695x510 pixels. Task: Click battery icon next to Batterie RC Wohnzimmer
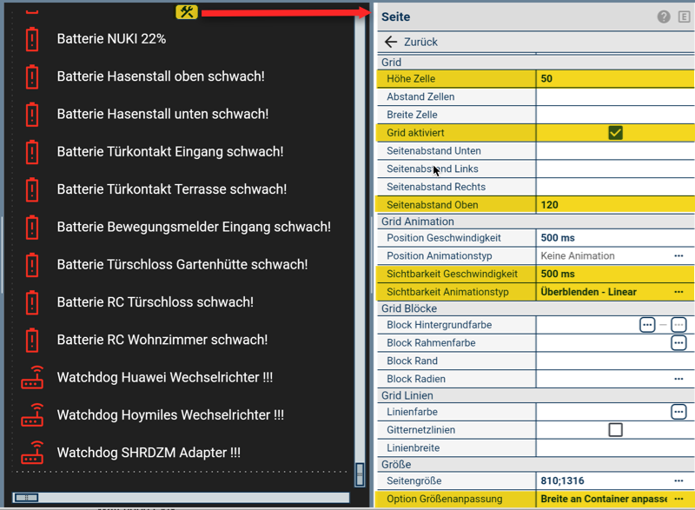[x=32, y=340]
